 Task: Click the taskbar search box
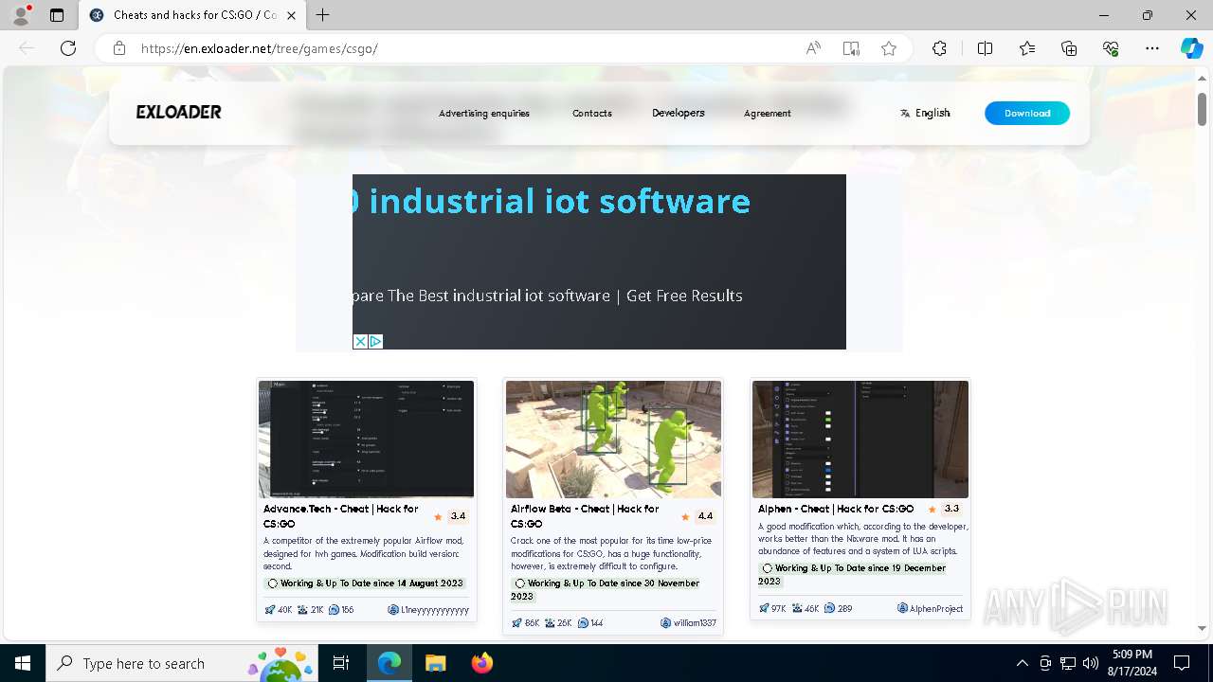point(183,663)
